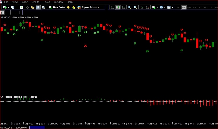The height and width of the screenshot is (129, 218).
Task: Toggle the Strategy Tester panel
Action: coord(44,7)
